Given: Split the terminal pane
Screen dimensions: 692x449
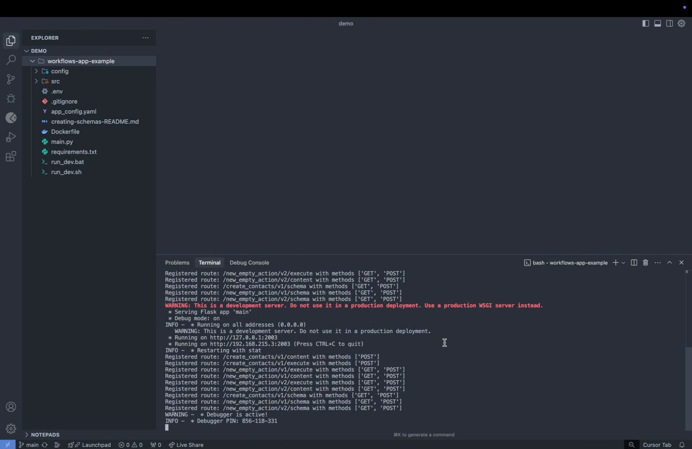Looking at the screenshot, I should pyautogui.click(x=634, y=262).
